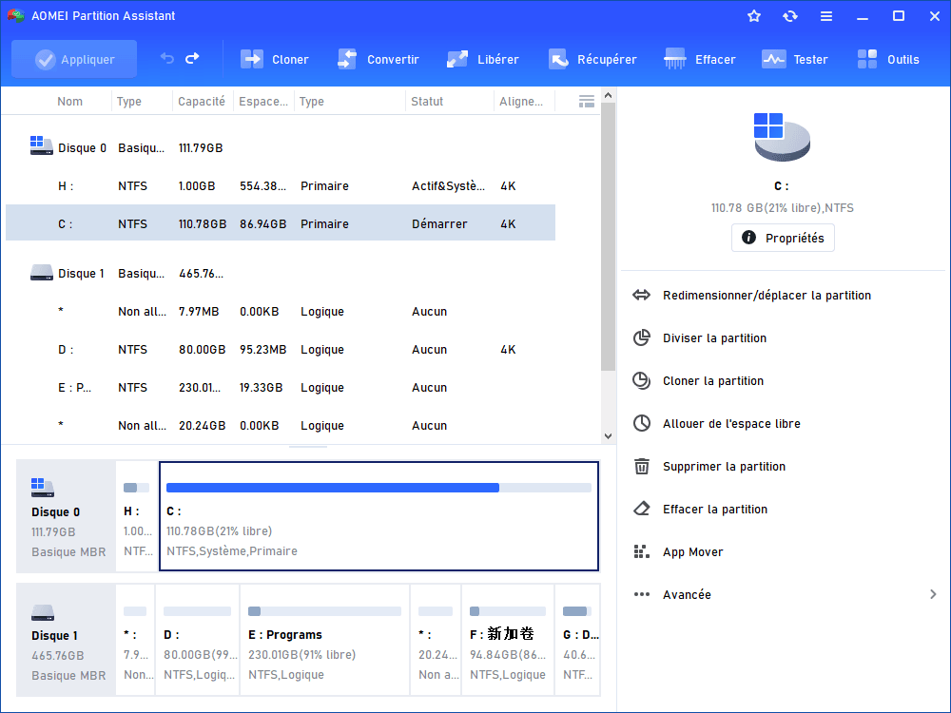Viewport: 951px width, 713px height.
Task: Select the D: 80.00GB block in disk map
Action: pyautogui.click(x=198, y=640)
